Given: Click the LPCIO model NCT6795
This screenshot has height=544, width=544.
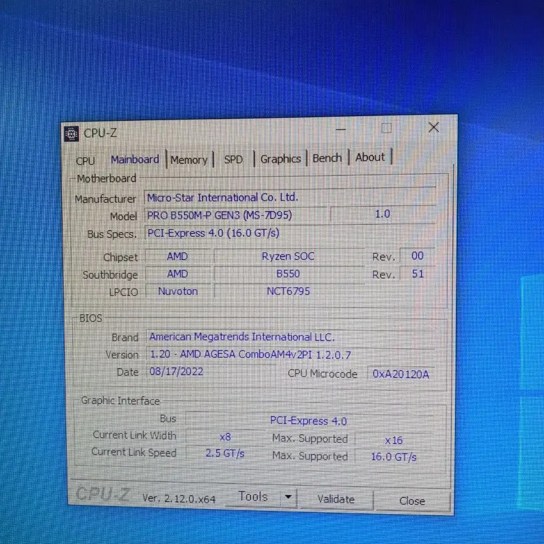Looking at the screenshot, I should tap(288, 291).
